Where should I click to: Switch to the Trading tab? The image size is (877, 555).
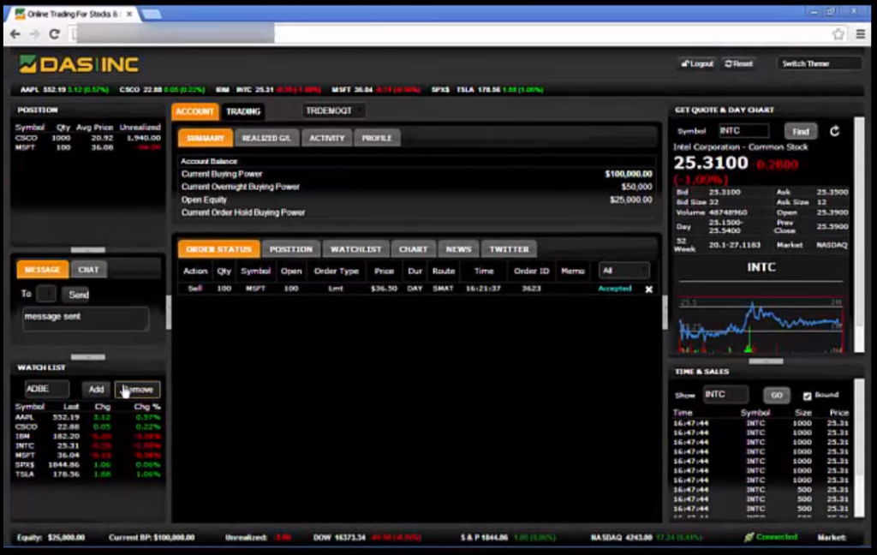tap(243, 111)
